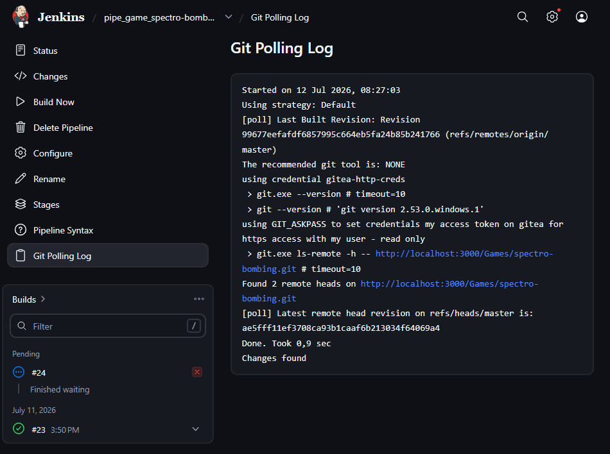Click '[poll] Latest remote head revision' line
This screenshot has height=454, width=610.
[387, 314]
